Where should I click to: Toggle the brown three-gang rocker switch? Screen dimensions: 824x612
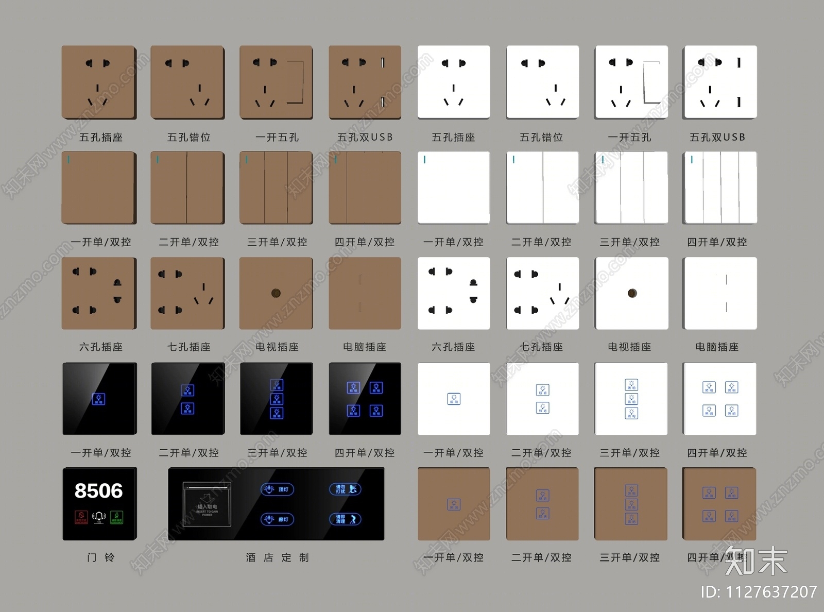click(276, 188)
